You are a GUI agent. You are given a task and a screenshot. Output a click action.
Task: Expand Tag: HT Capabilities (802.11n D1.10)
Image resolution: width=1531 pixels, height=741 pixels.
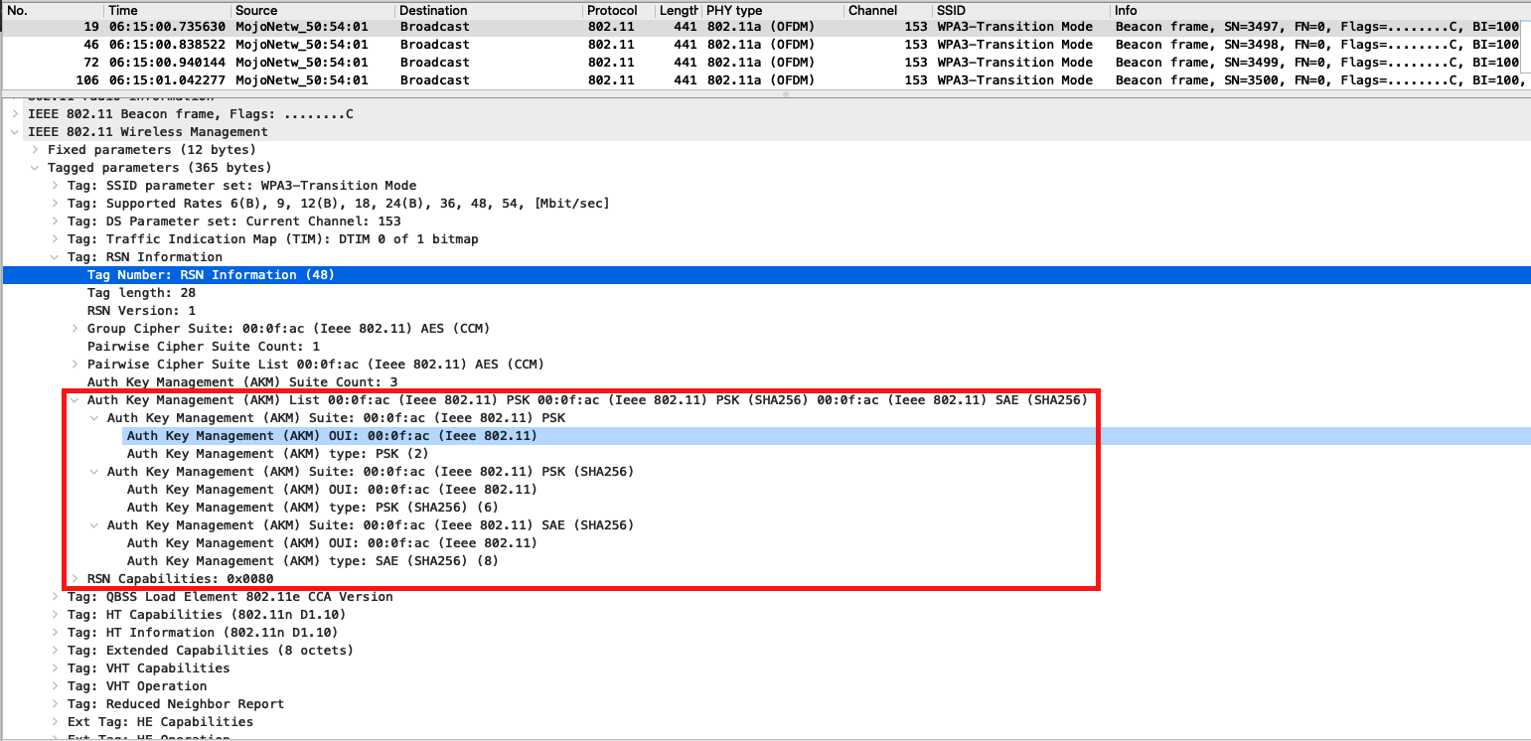click(x=55, y=614)
